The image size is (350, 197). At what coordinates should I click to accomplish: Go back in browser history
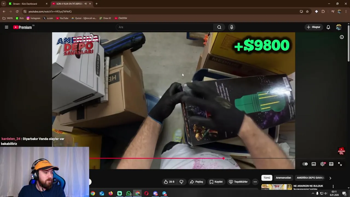(4, 11)
